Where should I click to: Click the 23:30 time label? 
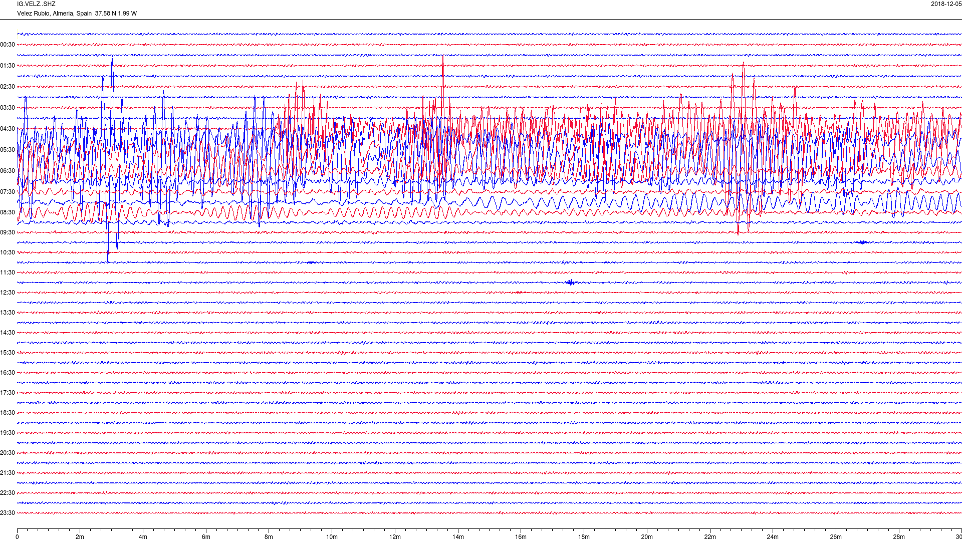(x=8, y=513)
